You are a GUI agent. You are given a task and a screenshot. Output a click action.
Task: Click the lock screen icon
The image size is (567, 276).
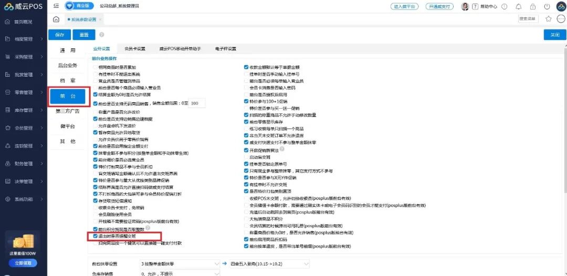(x=533, y=6)
